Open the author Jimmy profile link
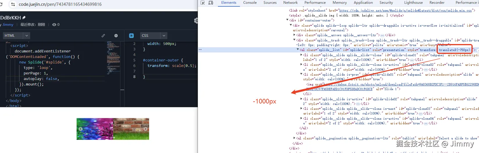This screenshot has width=479, height=153. click(x=8, y=25)
